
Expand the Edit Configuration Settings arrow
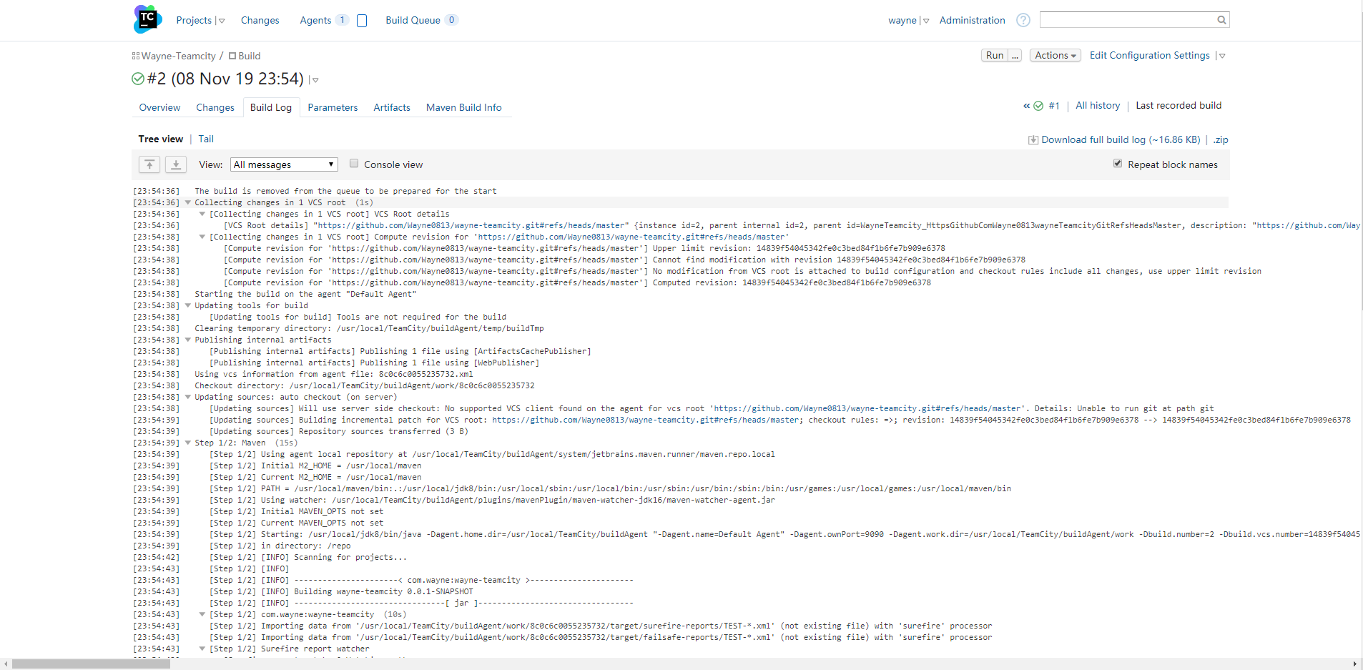pyautogui.click(x=1222, y=56)
